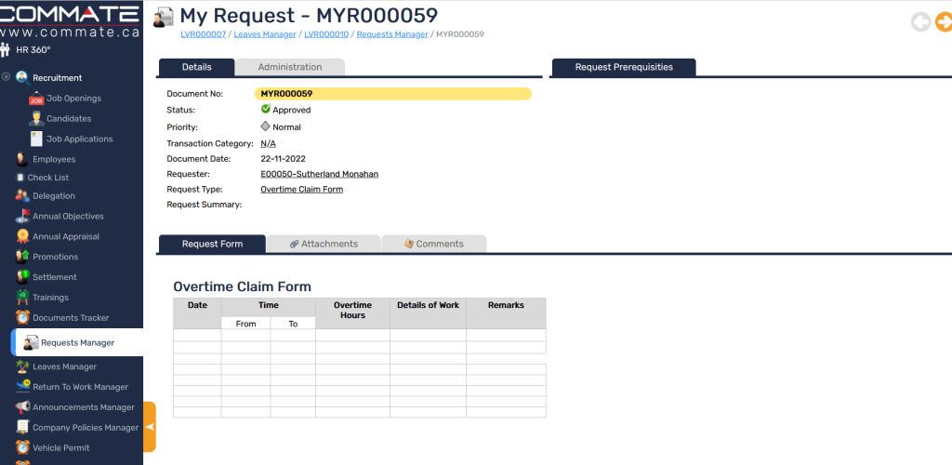Viewport: 952px width, 465px height.
Task: Click the first Overtime Hours cell
Action: tap(352, 335)
